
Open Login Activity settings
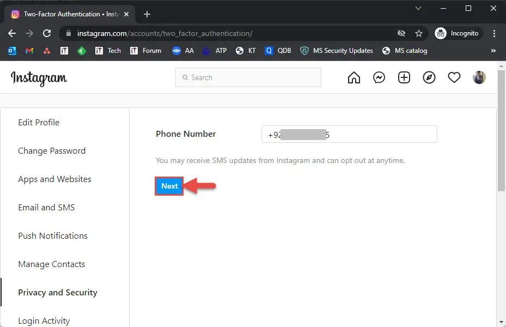[x=44, y=321]
